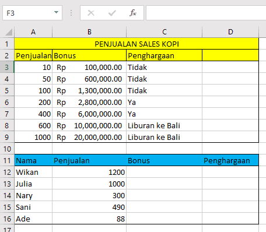The image size is (266, 232).
Task: Select the cell with value 10
Action: click(x=33, y=67)
